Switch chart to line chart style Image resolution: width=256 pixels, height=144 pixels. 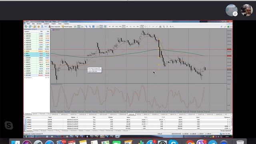[82, 26]
